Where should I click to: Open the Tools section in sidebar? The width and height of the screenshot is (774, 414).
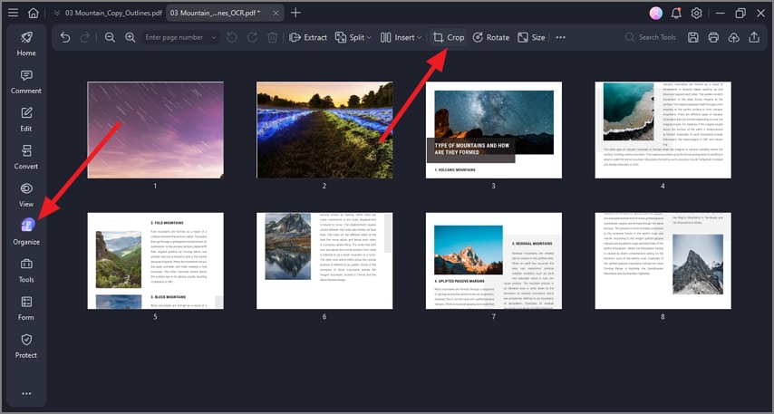26,270
